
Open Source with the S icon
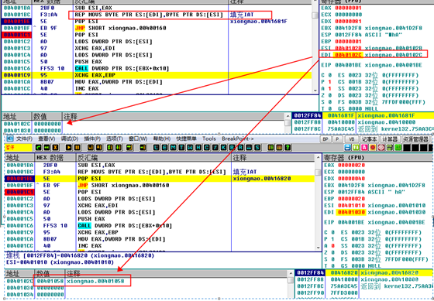click(257, 148)
